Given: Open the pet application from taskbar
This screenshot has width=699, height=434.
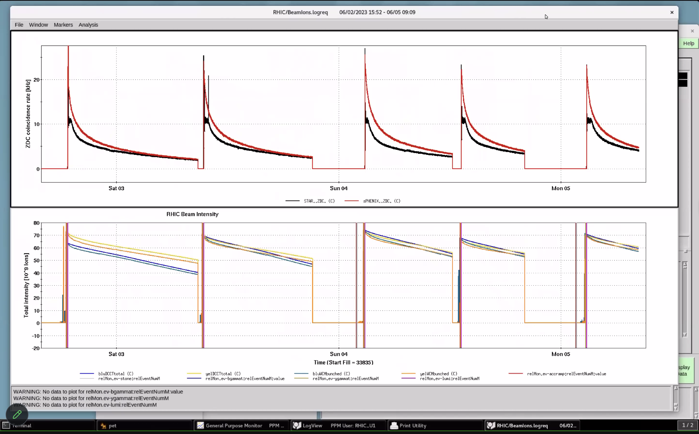Looking at the screenshot, I should coord(144,425).
